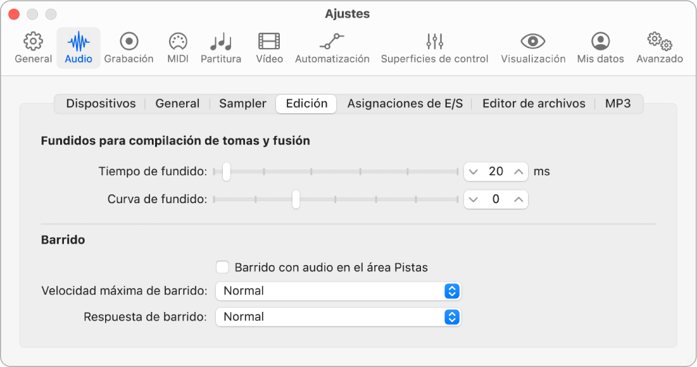Open the General settings pane gear icon
Screen dimensions: 697x367
point(34,42)
